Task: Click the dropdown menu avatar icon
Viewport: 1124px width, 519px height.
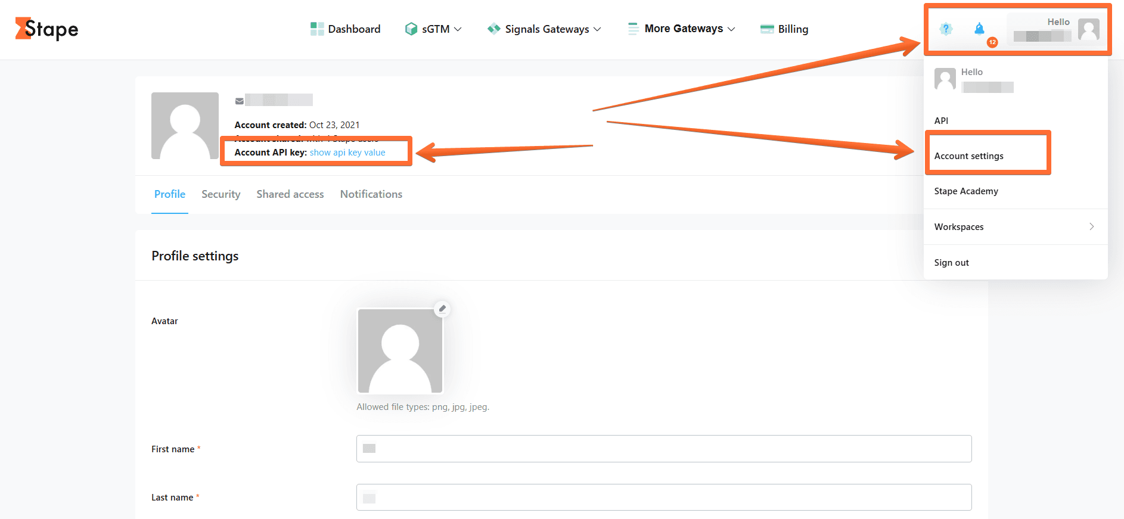Action: tap(945, 79)
